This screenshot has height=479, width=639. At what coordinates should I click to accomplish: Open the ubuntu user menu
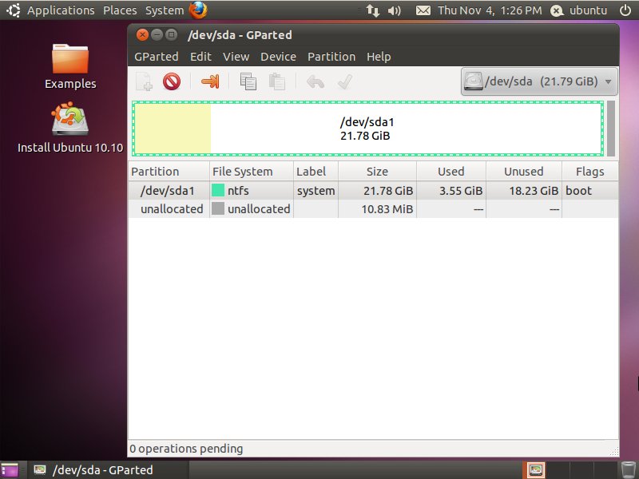pyautogui.click(x=578, y=10)
